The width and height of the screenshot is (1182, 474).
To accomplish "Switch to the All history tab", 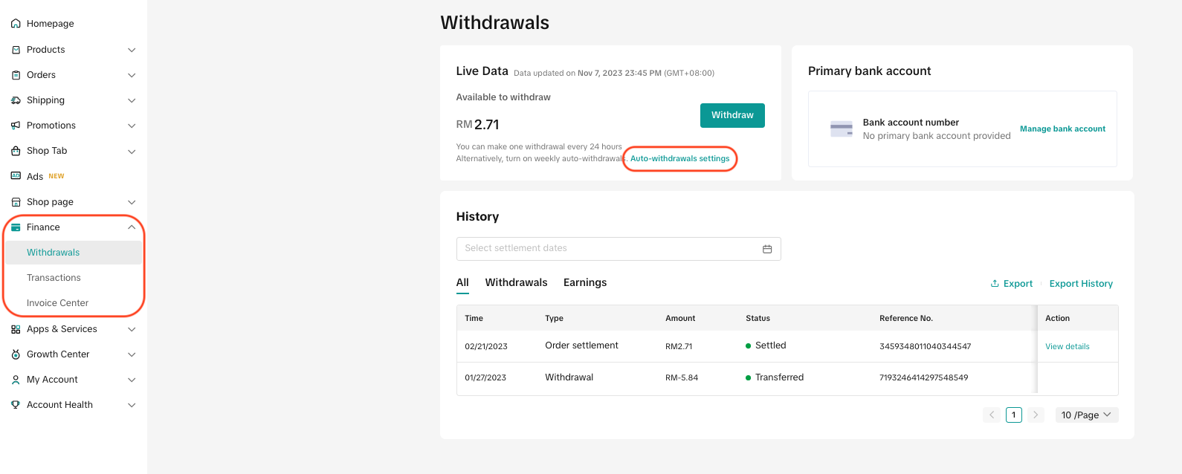I will click(462, 282).
